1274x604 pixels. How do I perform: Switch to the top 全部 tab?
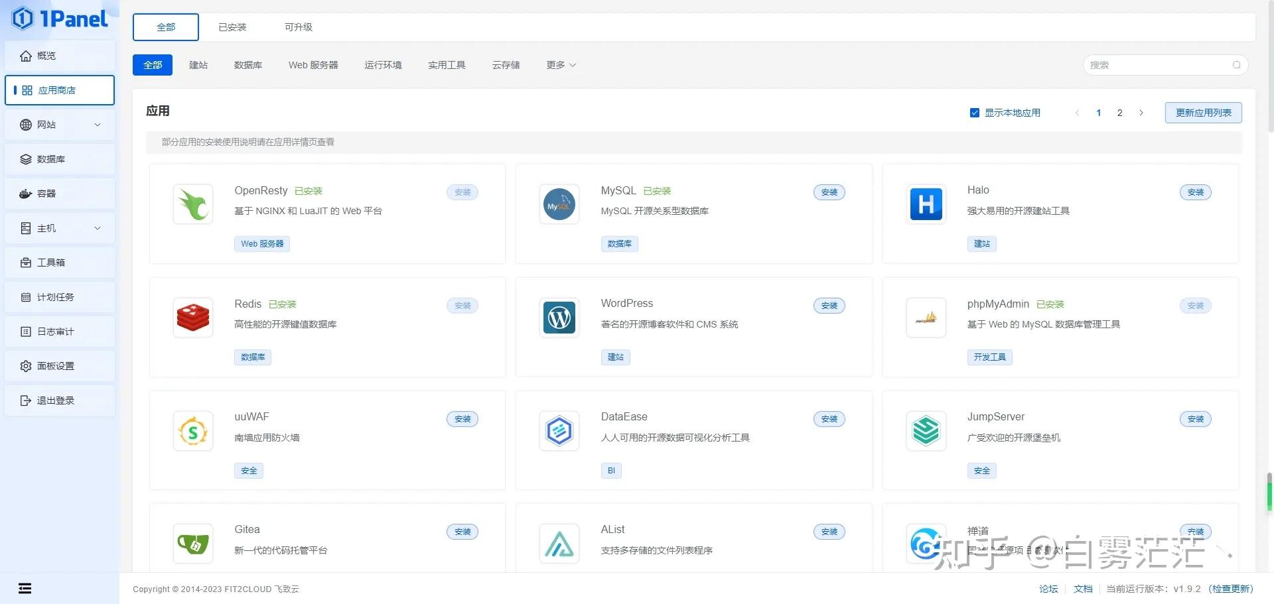point(166,27)
